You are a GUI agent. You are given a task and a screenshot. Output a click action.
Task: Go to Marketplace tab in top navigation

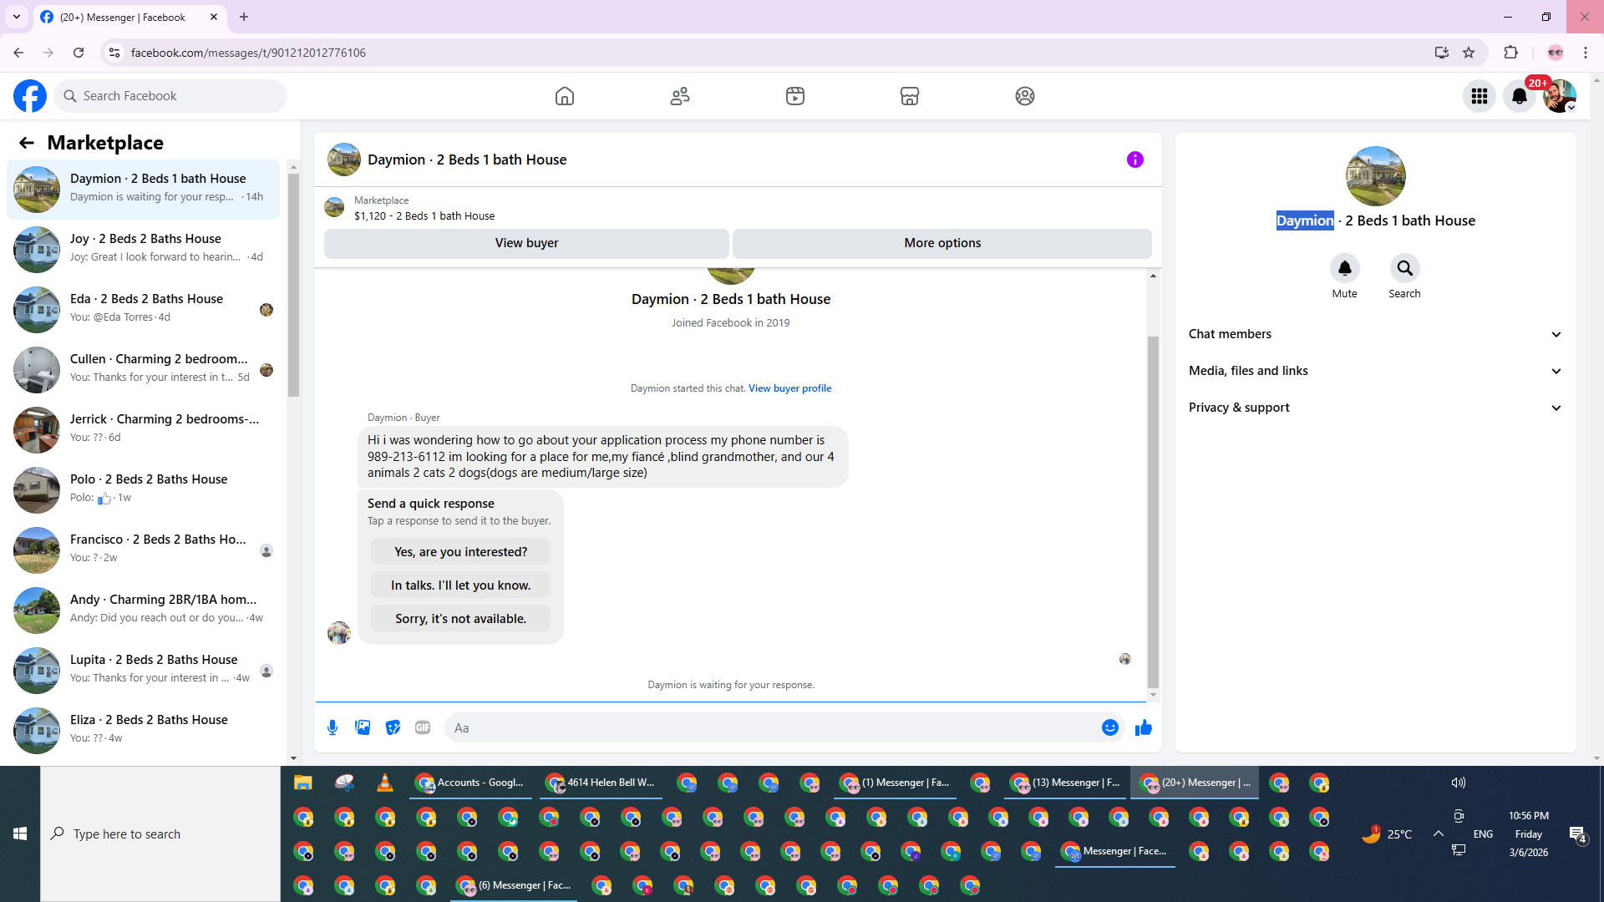point(909,96)
